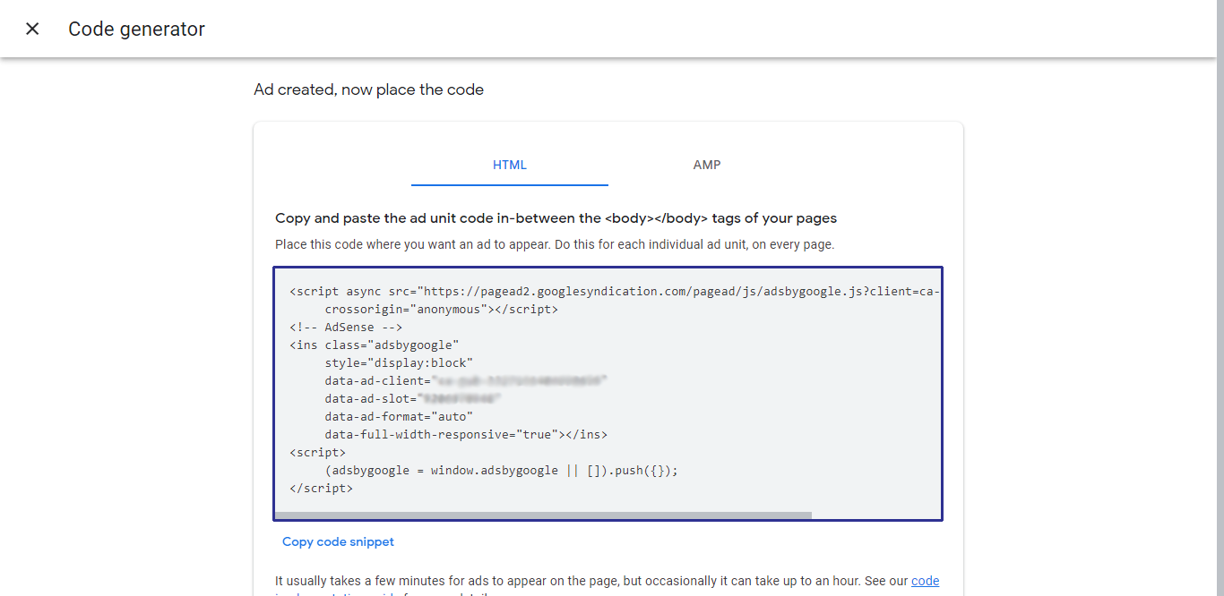Click the ins class="adsbygoogle" line
The image size is (1224, 596).
[374, 345]
